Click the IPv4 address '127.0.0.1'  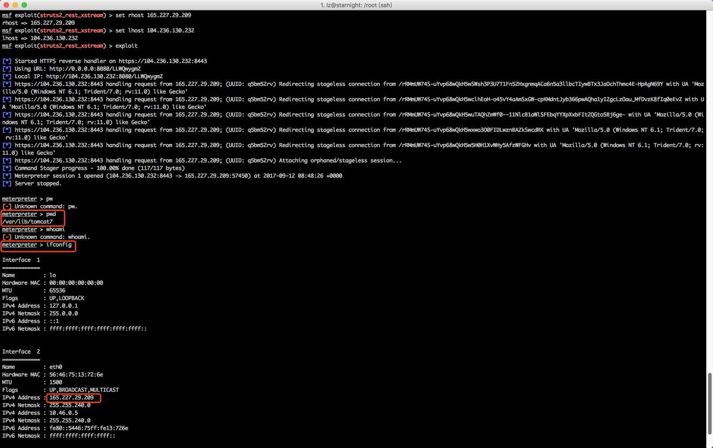[x=64, y=306]
